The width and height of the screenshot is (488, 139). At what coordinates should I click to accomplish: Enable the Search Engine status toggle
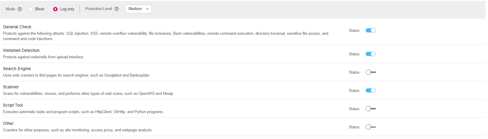point(371,72)
